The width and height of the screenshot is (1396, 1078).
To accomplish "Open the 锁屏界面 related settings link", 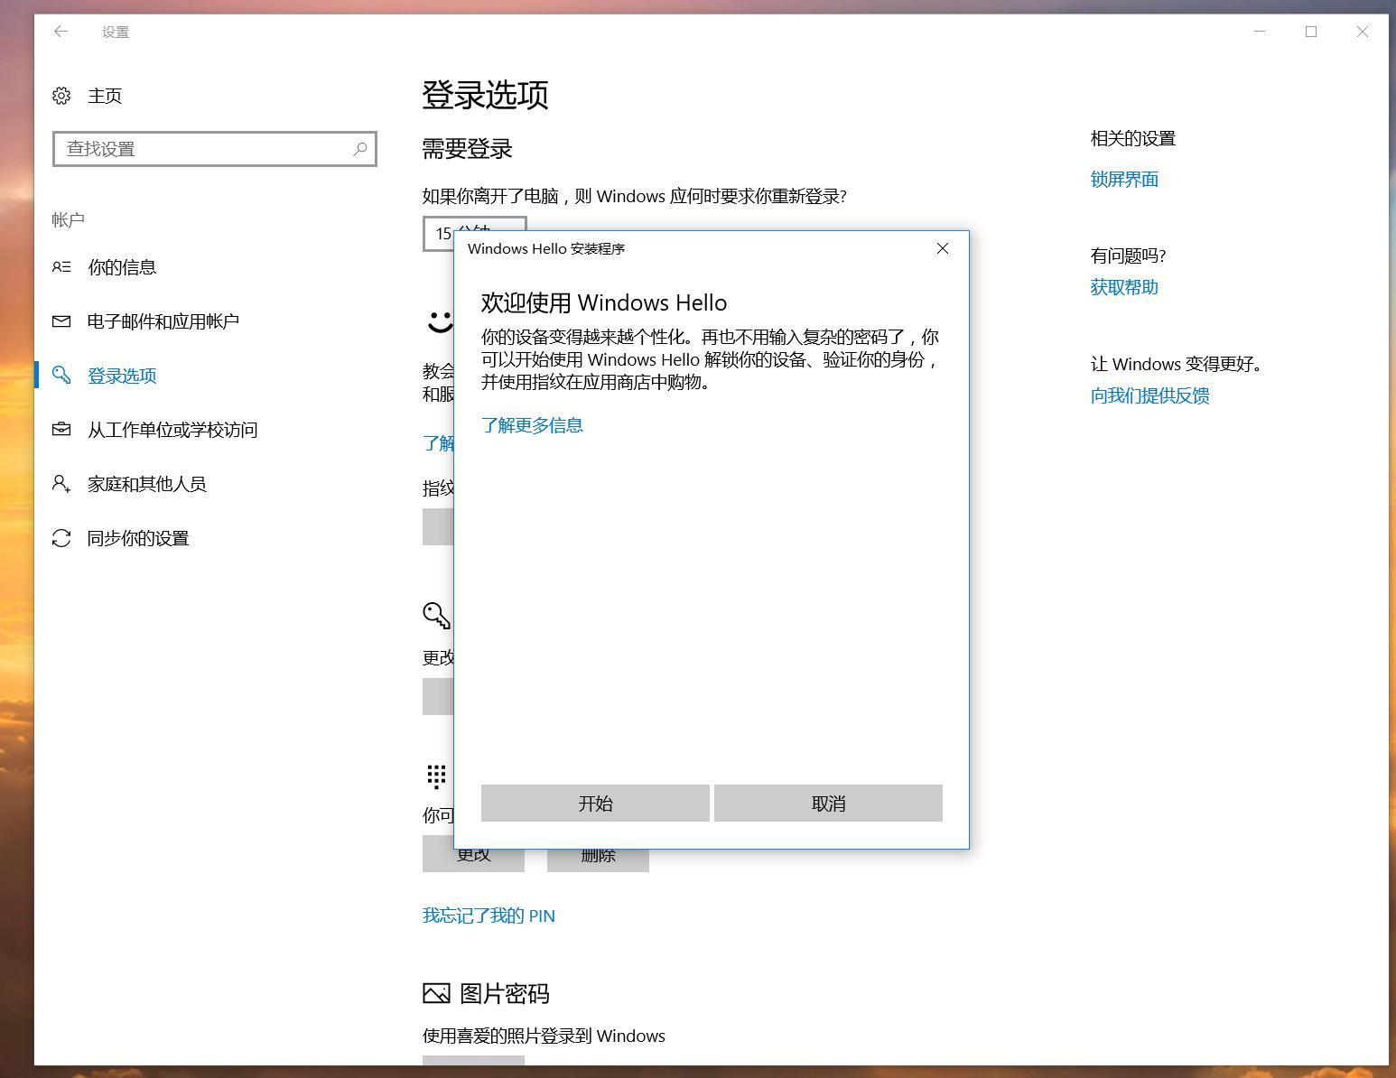I will point(1123,179).
